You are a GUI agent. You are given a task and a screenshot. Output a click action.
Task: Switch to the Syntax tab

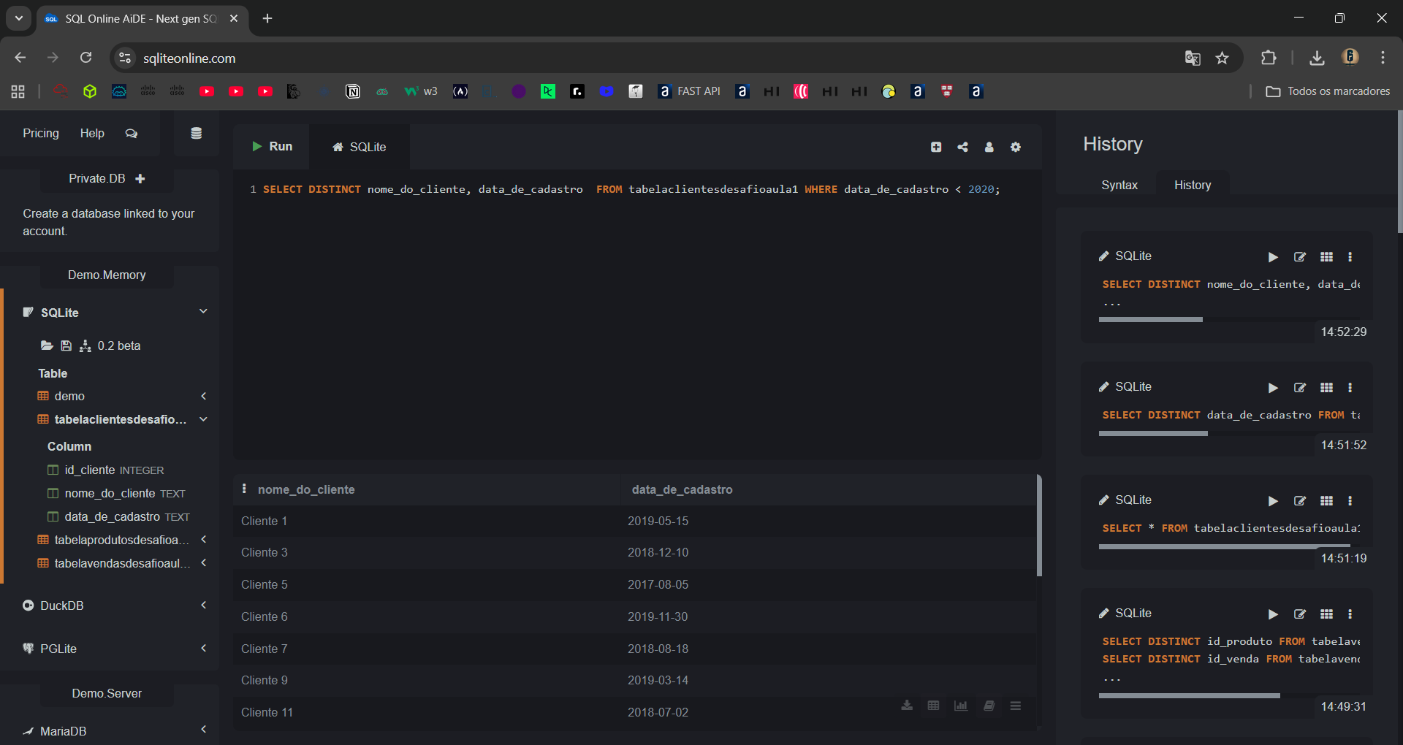pos(1119,186)
